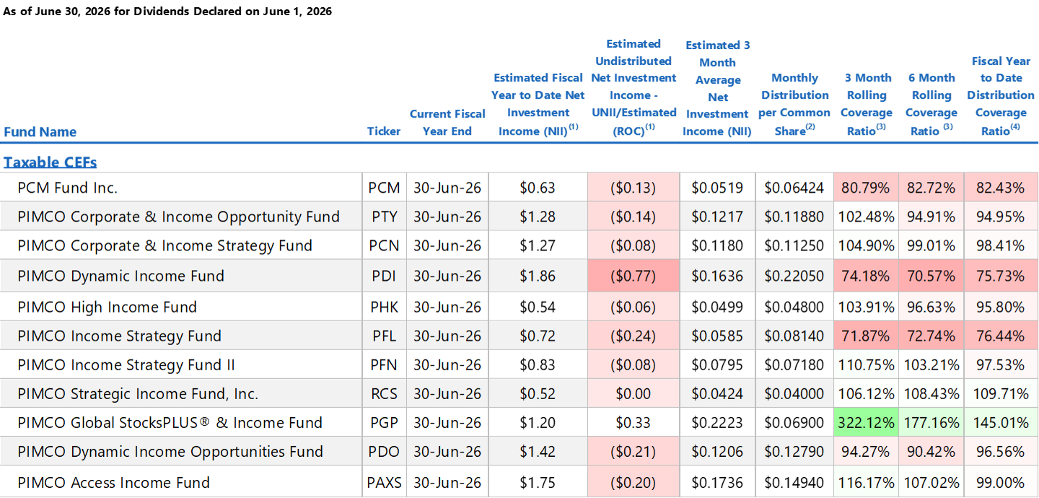Click the Ticker column header
The height and width of the screenshot is (498, 1039).
[x=384, y=131]
